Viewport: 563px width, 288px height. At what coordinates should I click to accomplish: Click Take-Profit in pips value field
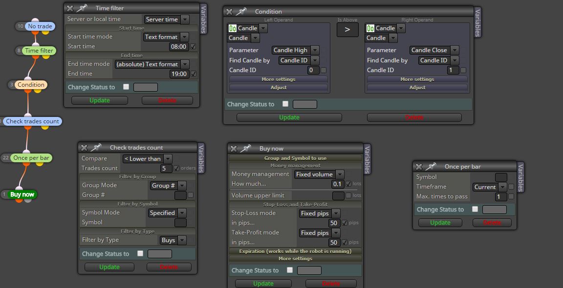point(334,243)
